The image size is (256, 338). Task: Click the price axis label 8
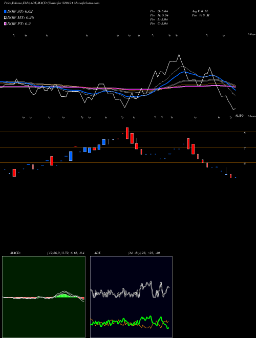click(245, 133)
